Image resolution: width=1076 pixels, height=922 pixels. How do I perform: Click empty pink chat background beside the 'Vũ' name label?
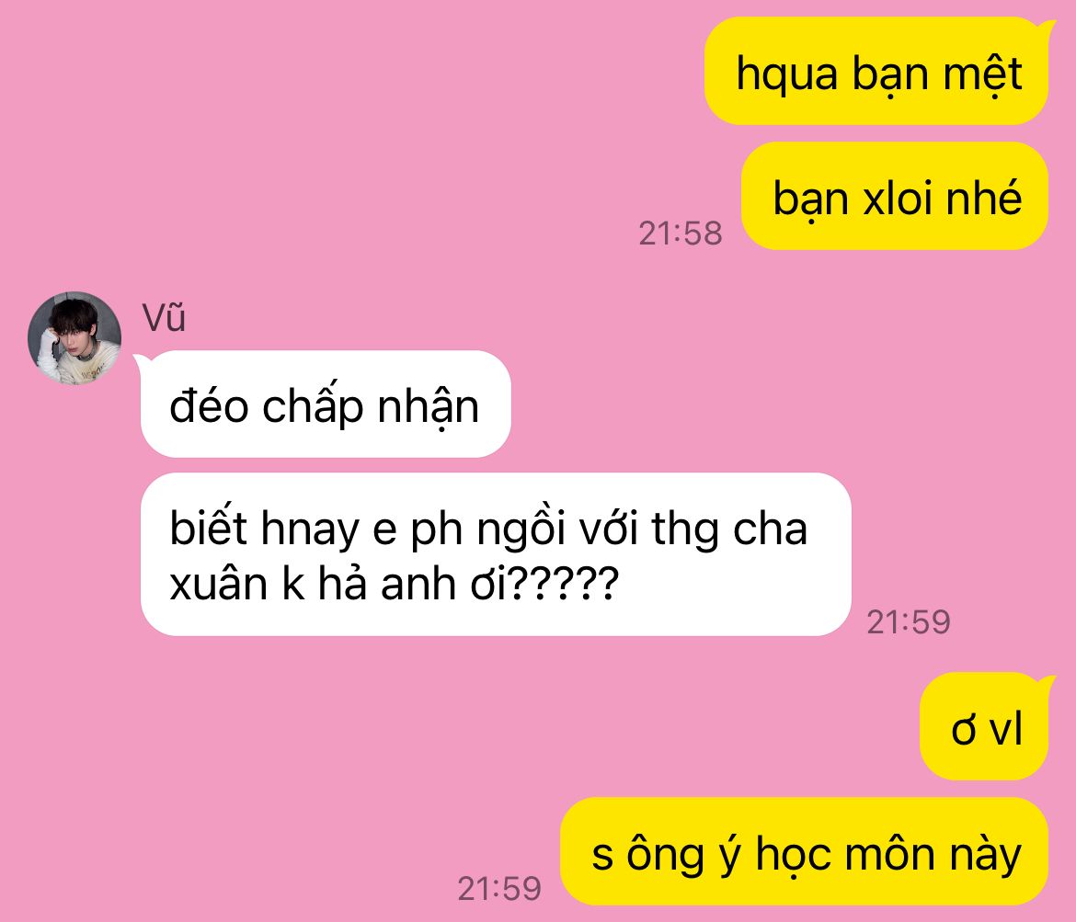(x=412, y=315)
